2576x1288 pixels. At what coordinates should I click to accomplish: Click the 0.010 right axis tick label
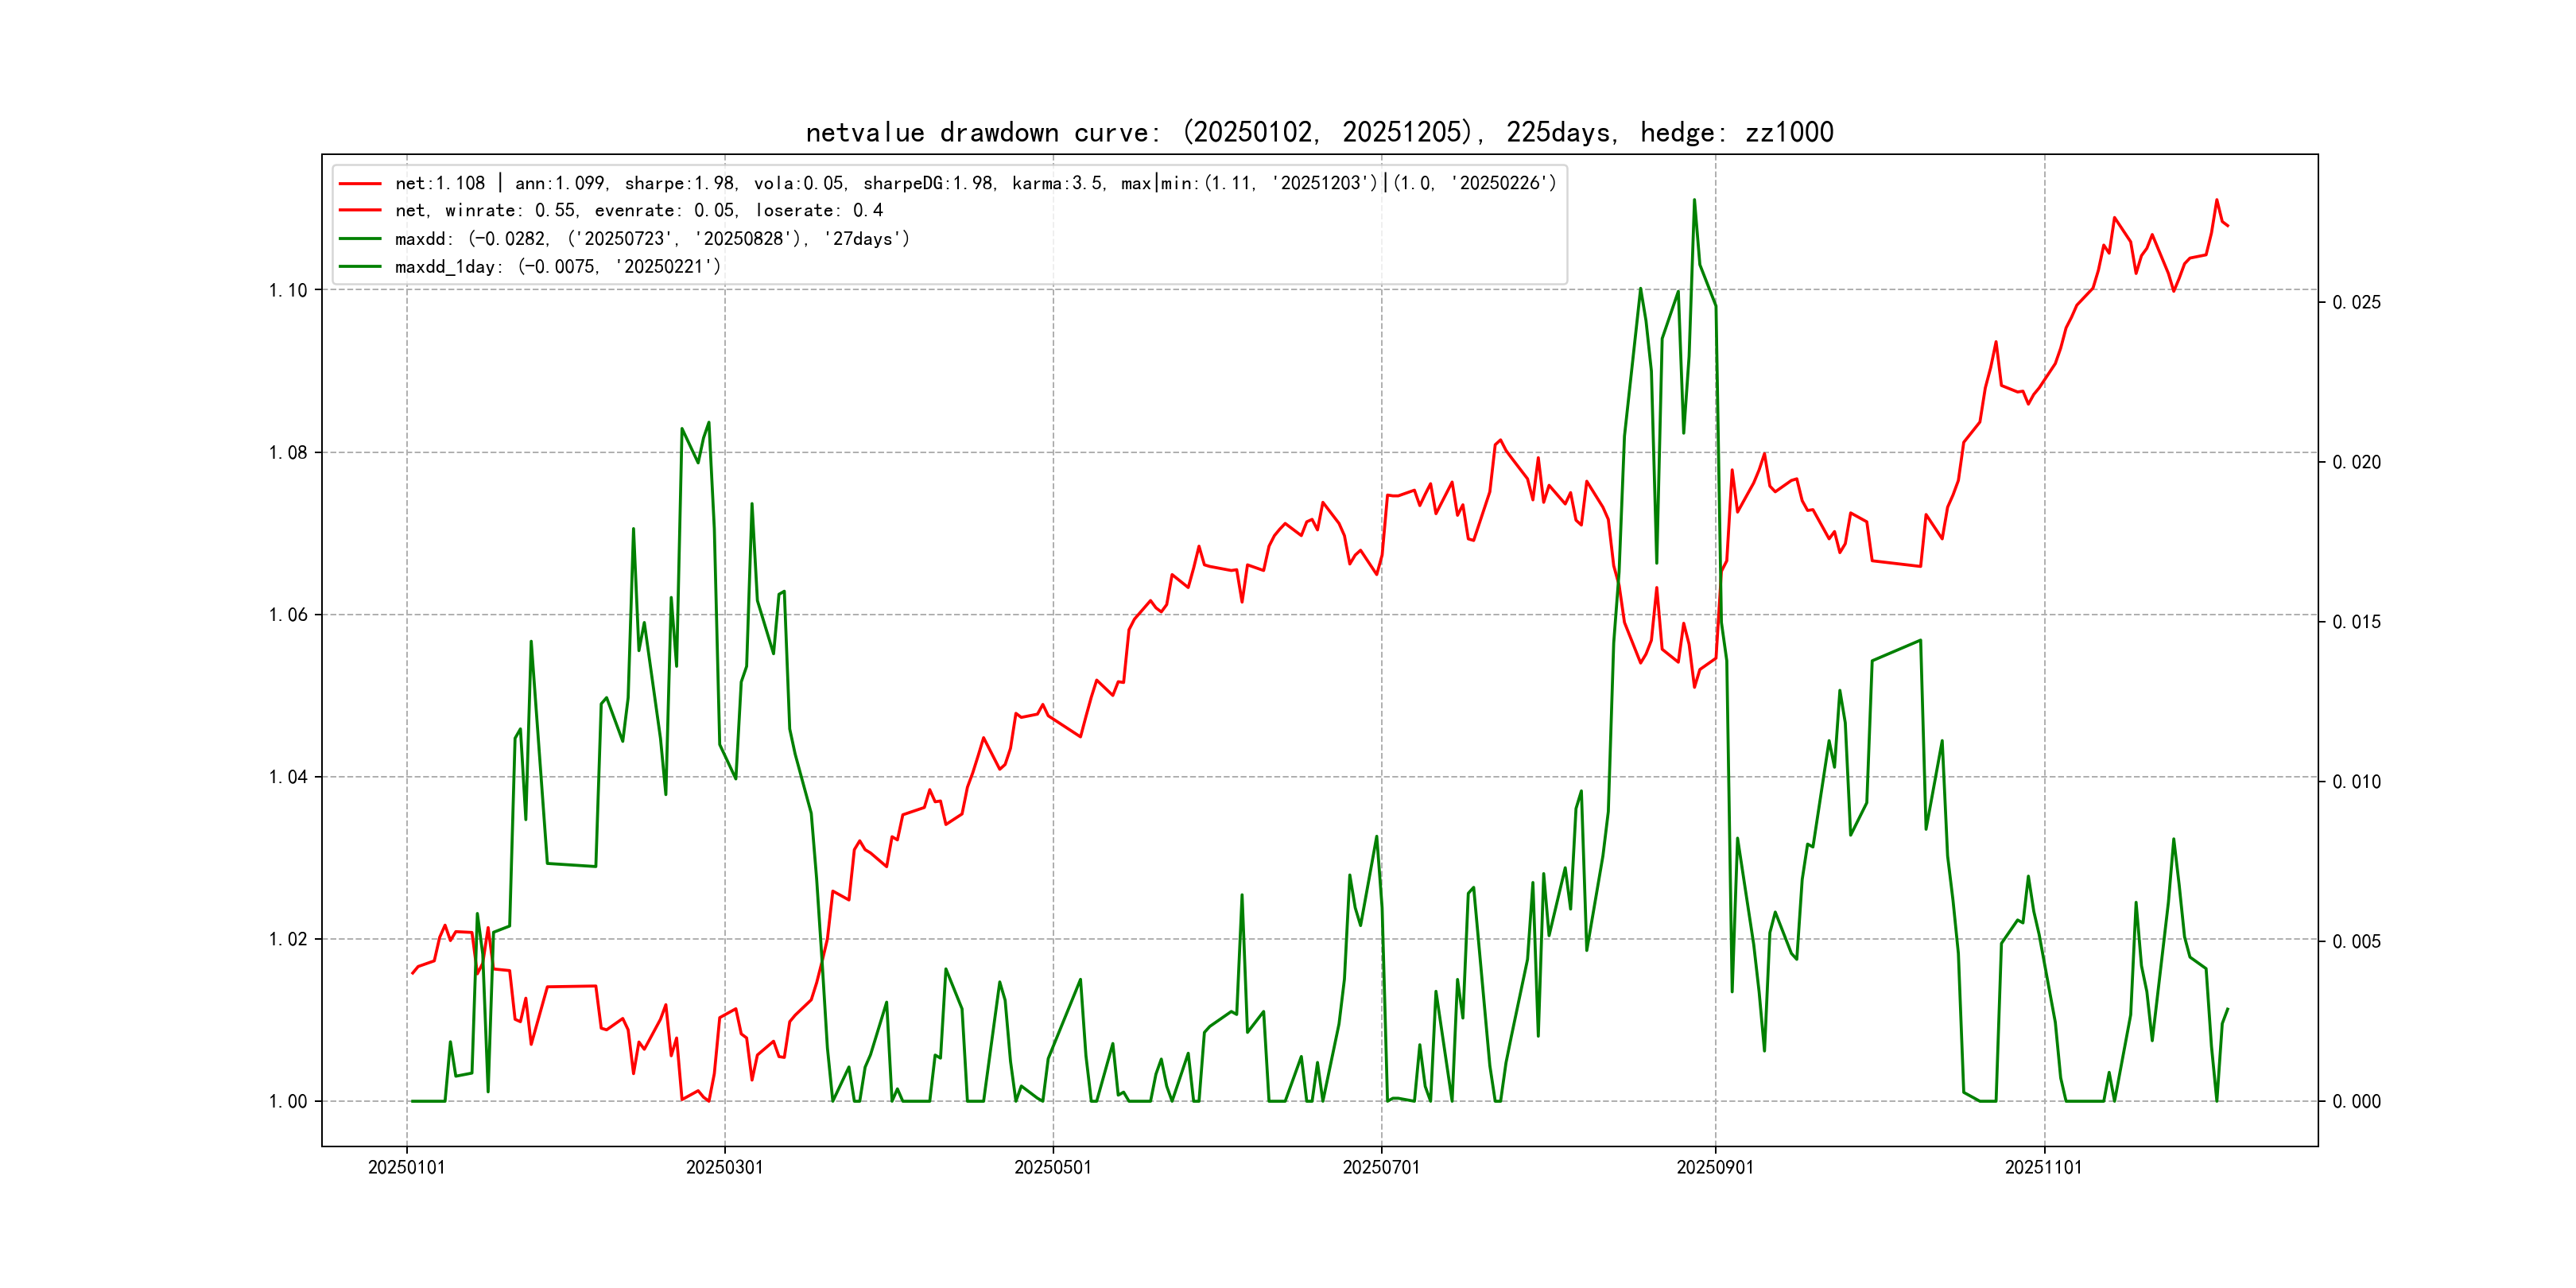pos(2356,781)
